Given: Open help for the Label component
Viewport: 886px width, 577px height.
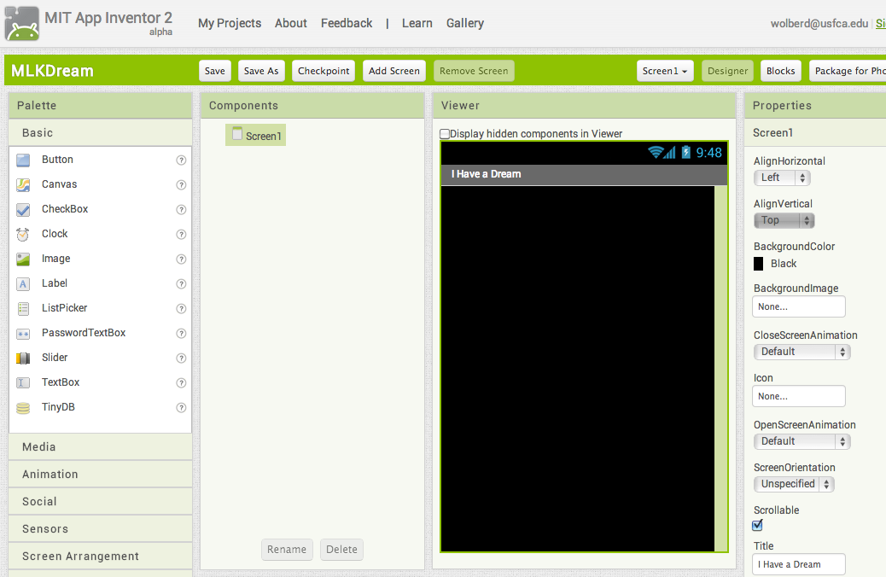Looking at the screenshot, I should [x=181, y=283].
